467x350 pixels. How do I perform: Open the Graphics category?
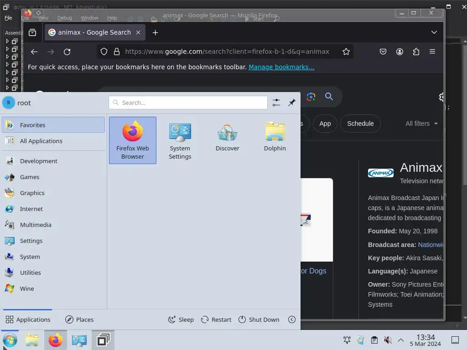(53, 193)
